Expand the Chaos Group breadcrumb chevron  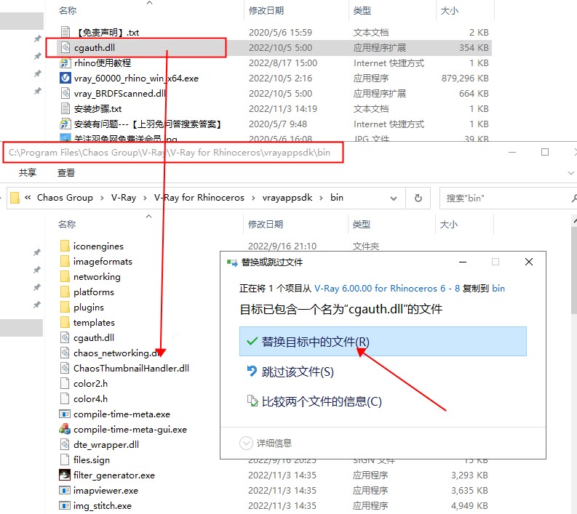pos(102,198)
